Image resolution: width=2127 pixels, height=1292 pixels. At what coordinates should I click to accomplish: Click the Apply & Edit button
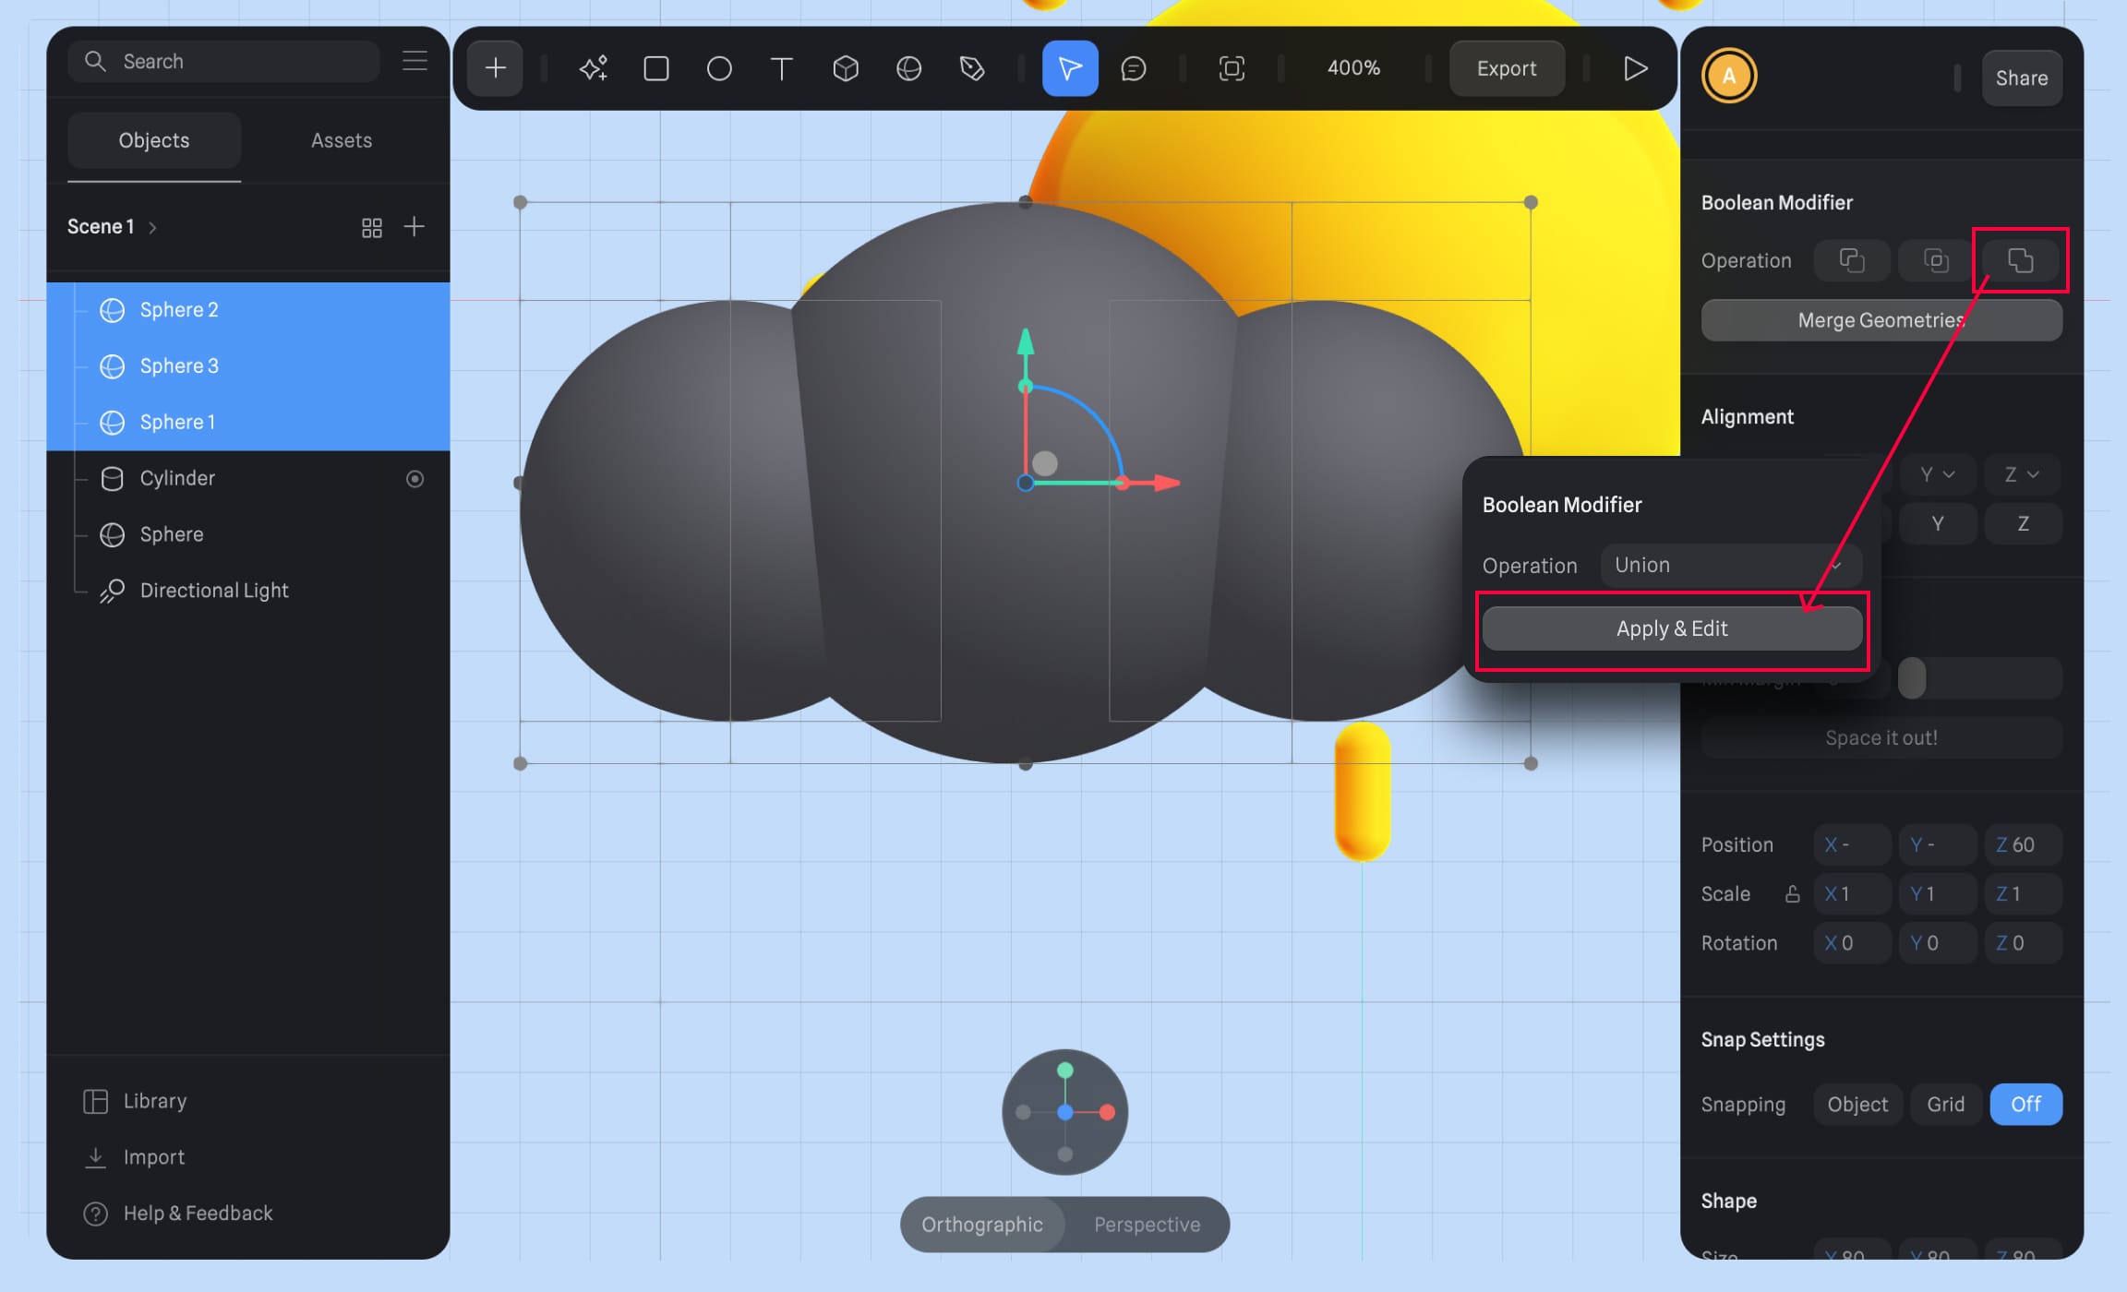coord(1672,628)
